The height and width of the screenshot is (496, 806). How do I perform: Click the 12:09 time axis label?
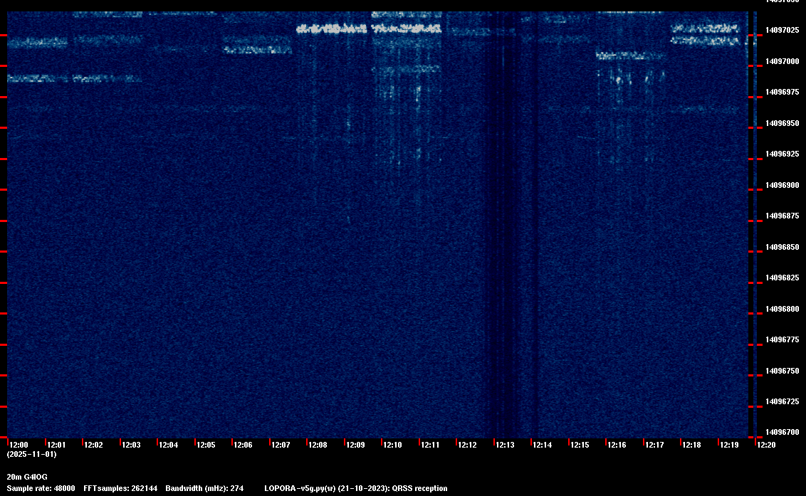(x=355, y=445)
